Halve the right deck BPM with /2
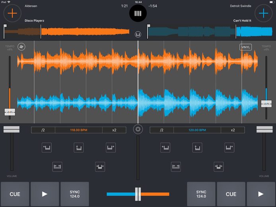Image resolution: width=276 pixels, height=207 pixels. [161, 130]
